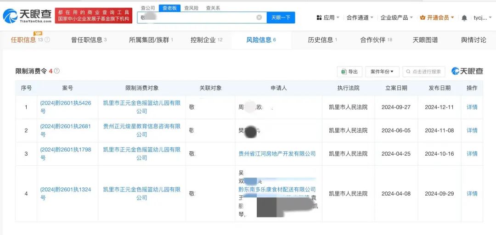Click the 申请人 column header

point(278,88)
